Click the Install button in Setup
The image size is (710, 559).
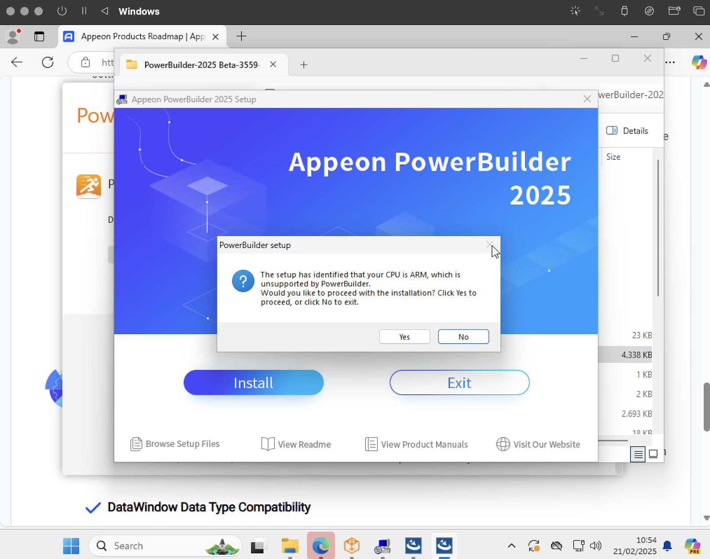253,382
